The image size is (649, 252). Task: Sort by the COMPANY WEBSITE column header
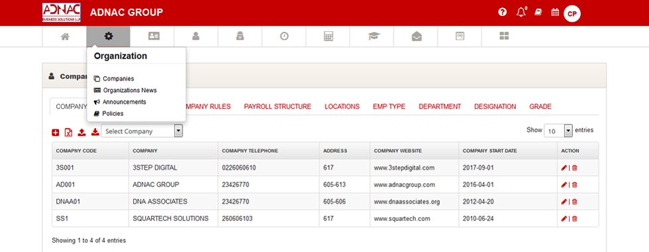pyautogui.click(x=415, y=151)
